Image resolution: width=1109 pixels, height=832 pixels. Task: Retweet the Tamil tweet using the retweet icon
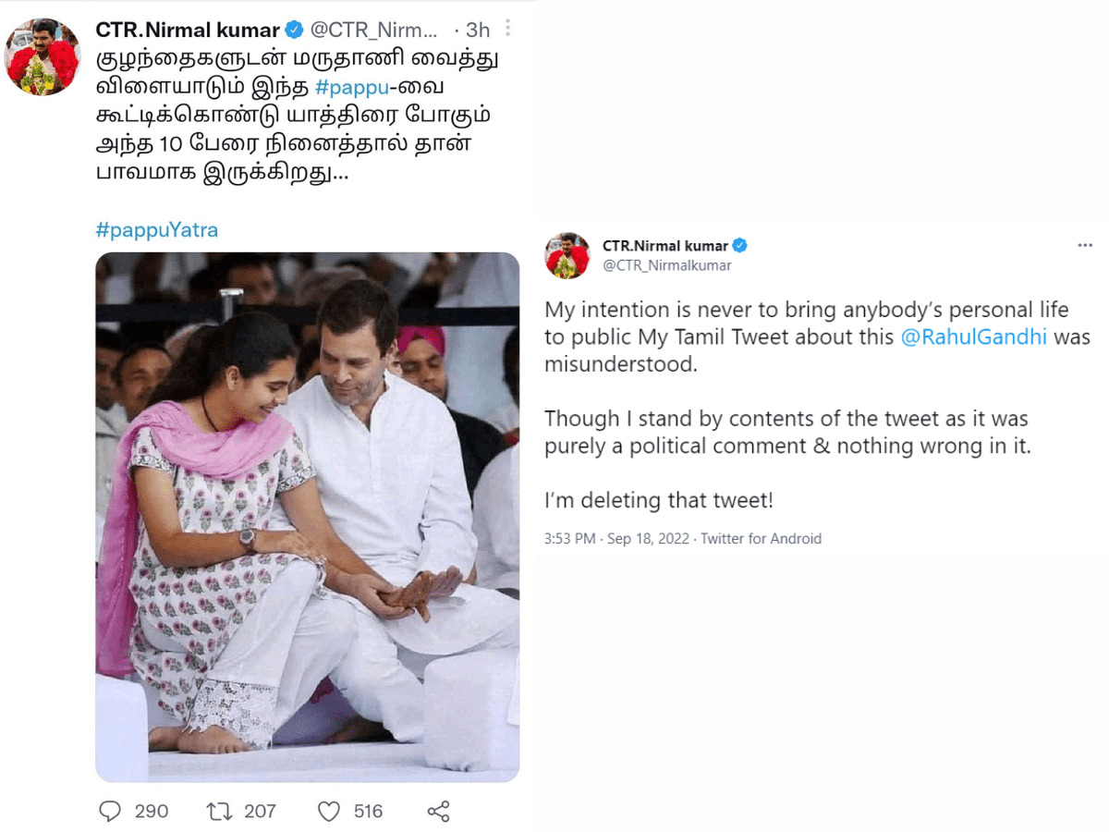(219, 811)
